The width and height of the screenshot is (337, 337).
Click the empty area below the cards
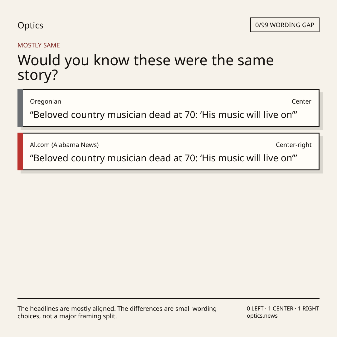coord(168,234)
